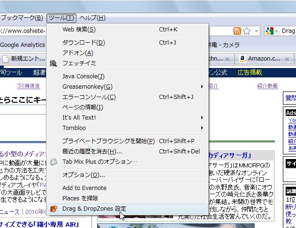
Task: Start プライベートブラウジングを開始(P)
Action: [x=128, y=141]
